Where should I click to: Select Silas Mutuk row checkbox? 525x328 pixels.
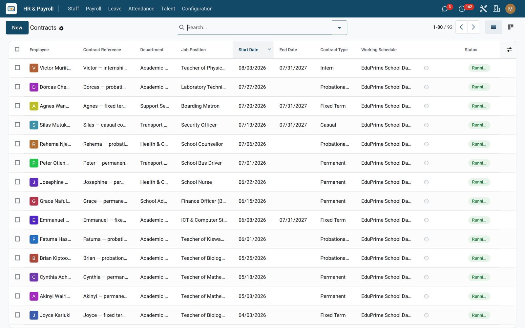pyautogui.click(x=17, y=125)
